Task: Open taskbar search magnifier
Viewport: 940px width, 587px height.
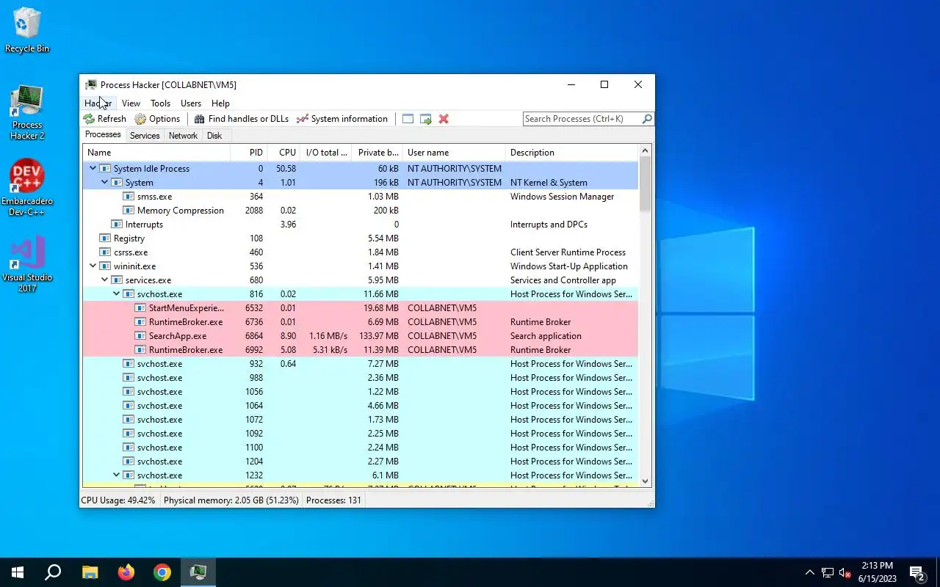Action: pos(53,572)
